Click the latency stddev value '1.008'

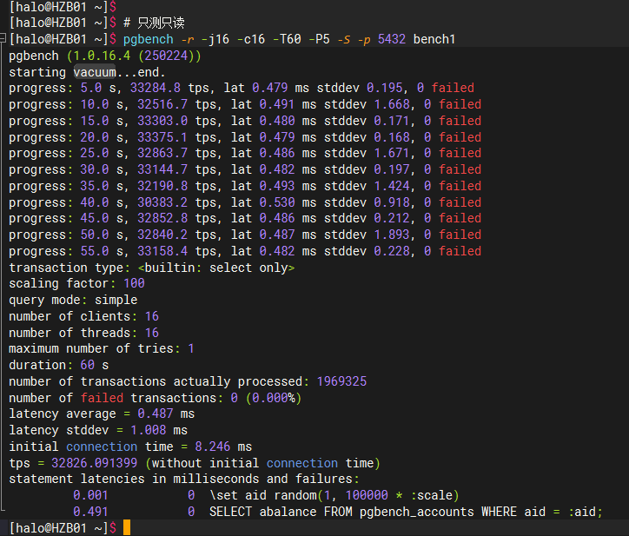[x=148, y=430]
